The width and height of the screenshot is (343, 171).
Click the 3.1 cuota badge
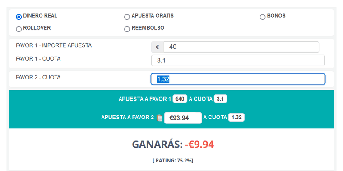(x=220, y=99)
